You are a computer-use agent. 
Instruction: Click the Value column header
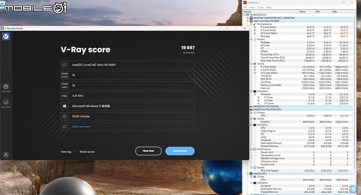(306, 12)
